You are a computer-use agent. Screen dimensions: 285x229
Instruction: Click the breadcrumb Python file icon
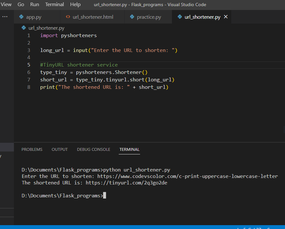pyautogui.click(x=24, y=28)
